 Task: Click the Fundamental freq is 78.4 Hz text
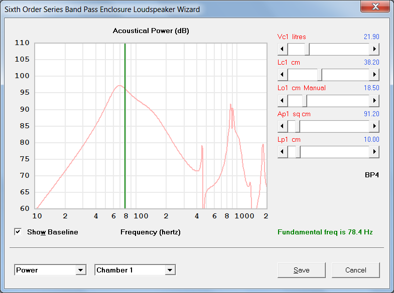click(x=325, y=232)
